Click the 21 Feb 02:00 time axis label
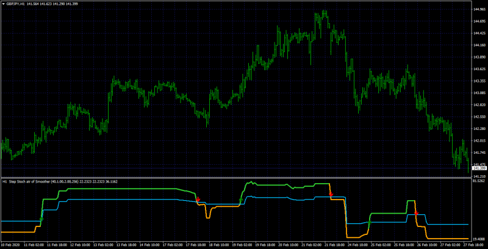The image size is (488, 249). (x=311, y=245)
